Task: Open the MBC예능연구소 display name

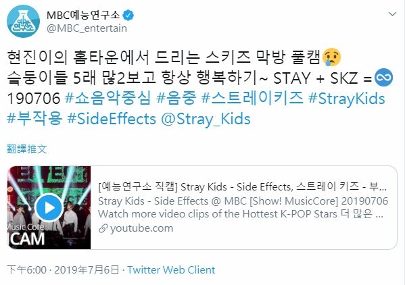Action: [x=83, y=16]
